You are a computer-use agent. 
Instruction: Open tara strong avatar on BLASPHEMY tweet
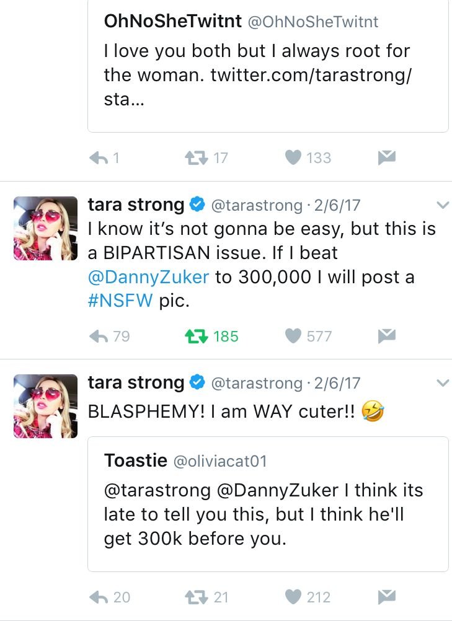45,406
